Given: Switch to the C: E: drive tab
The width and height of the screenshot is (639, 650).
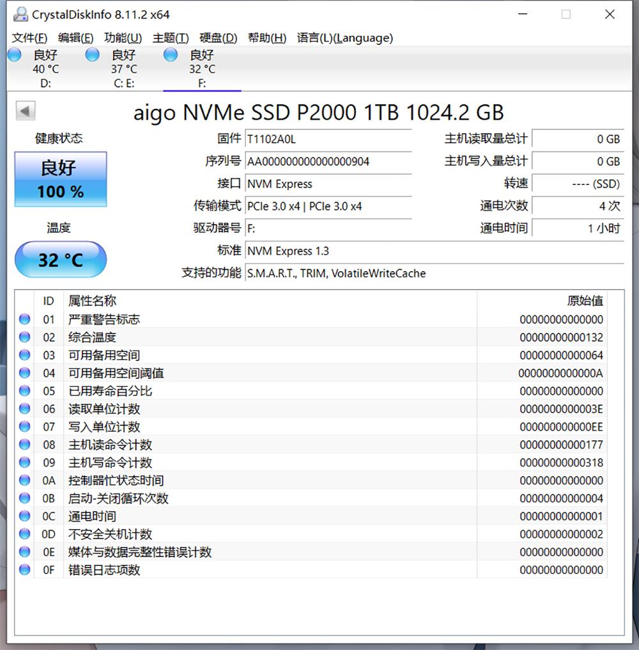Looking at the screenshot, I should click(x=123, y=67).
